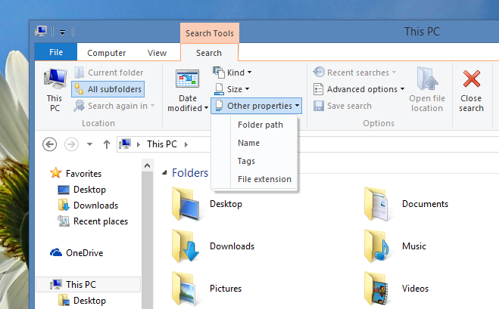Screen dimensions: 499x309
Task: Switch to the Computer tab
Action: 106,53
